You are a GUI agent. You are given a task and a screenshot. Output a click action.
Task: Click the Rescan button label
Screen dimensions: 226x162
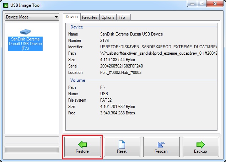(x=161, y=151)
